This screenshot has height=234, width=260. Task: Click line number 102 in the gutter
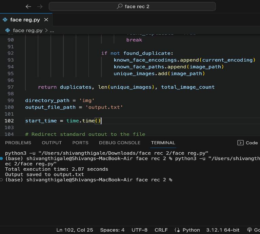pyautogui.click(x=9, y=121)
